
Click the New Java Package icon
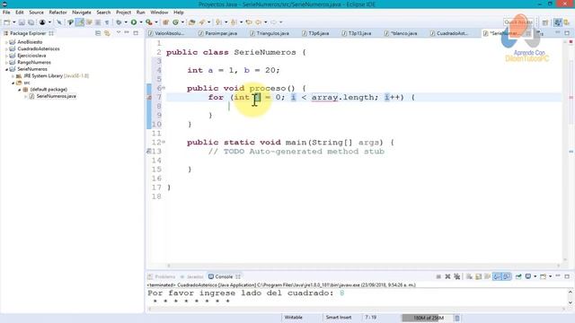click(x=165, y=22)
